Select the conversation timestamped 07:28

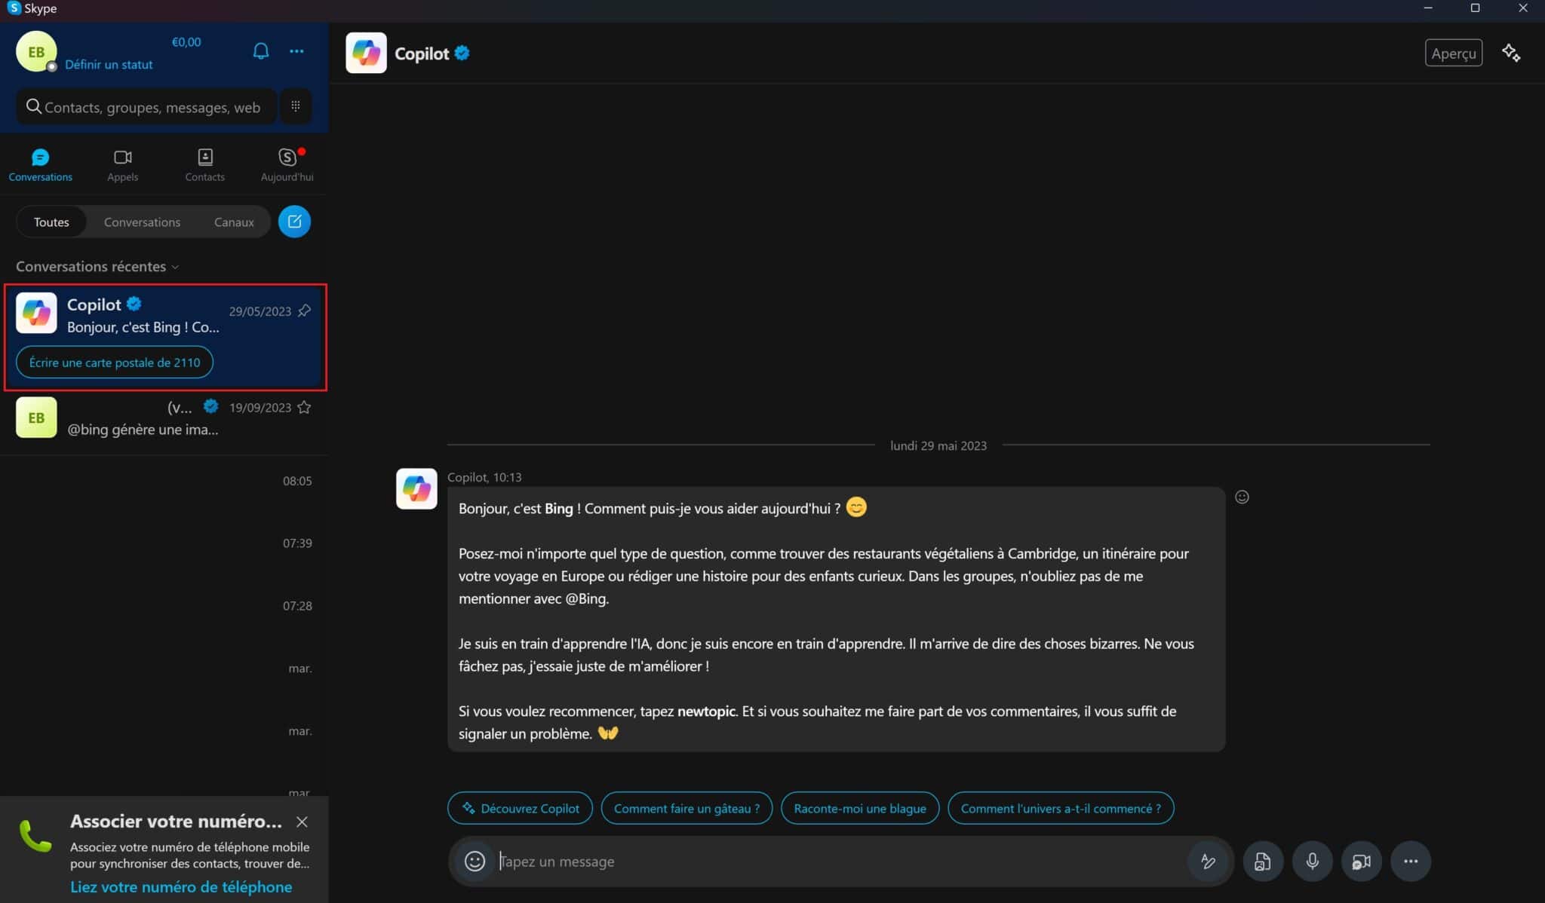164,605
